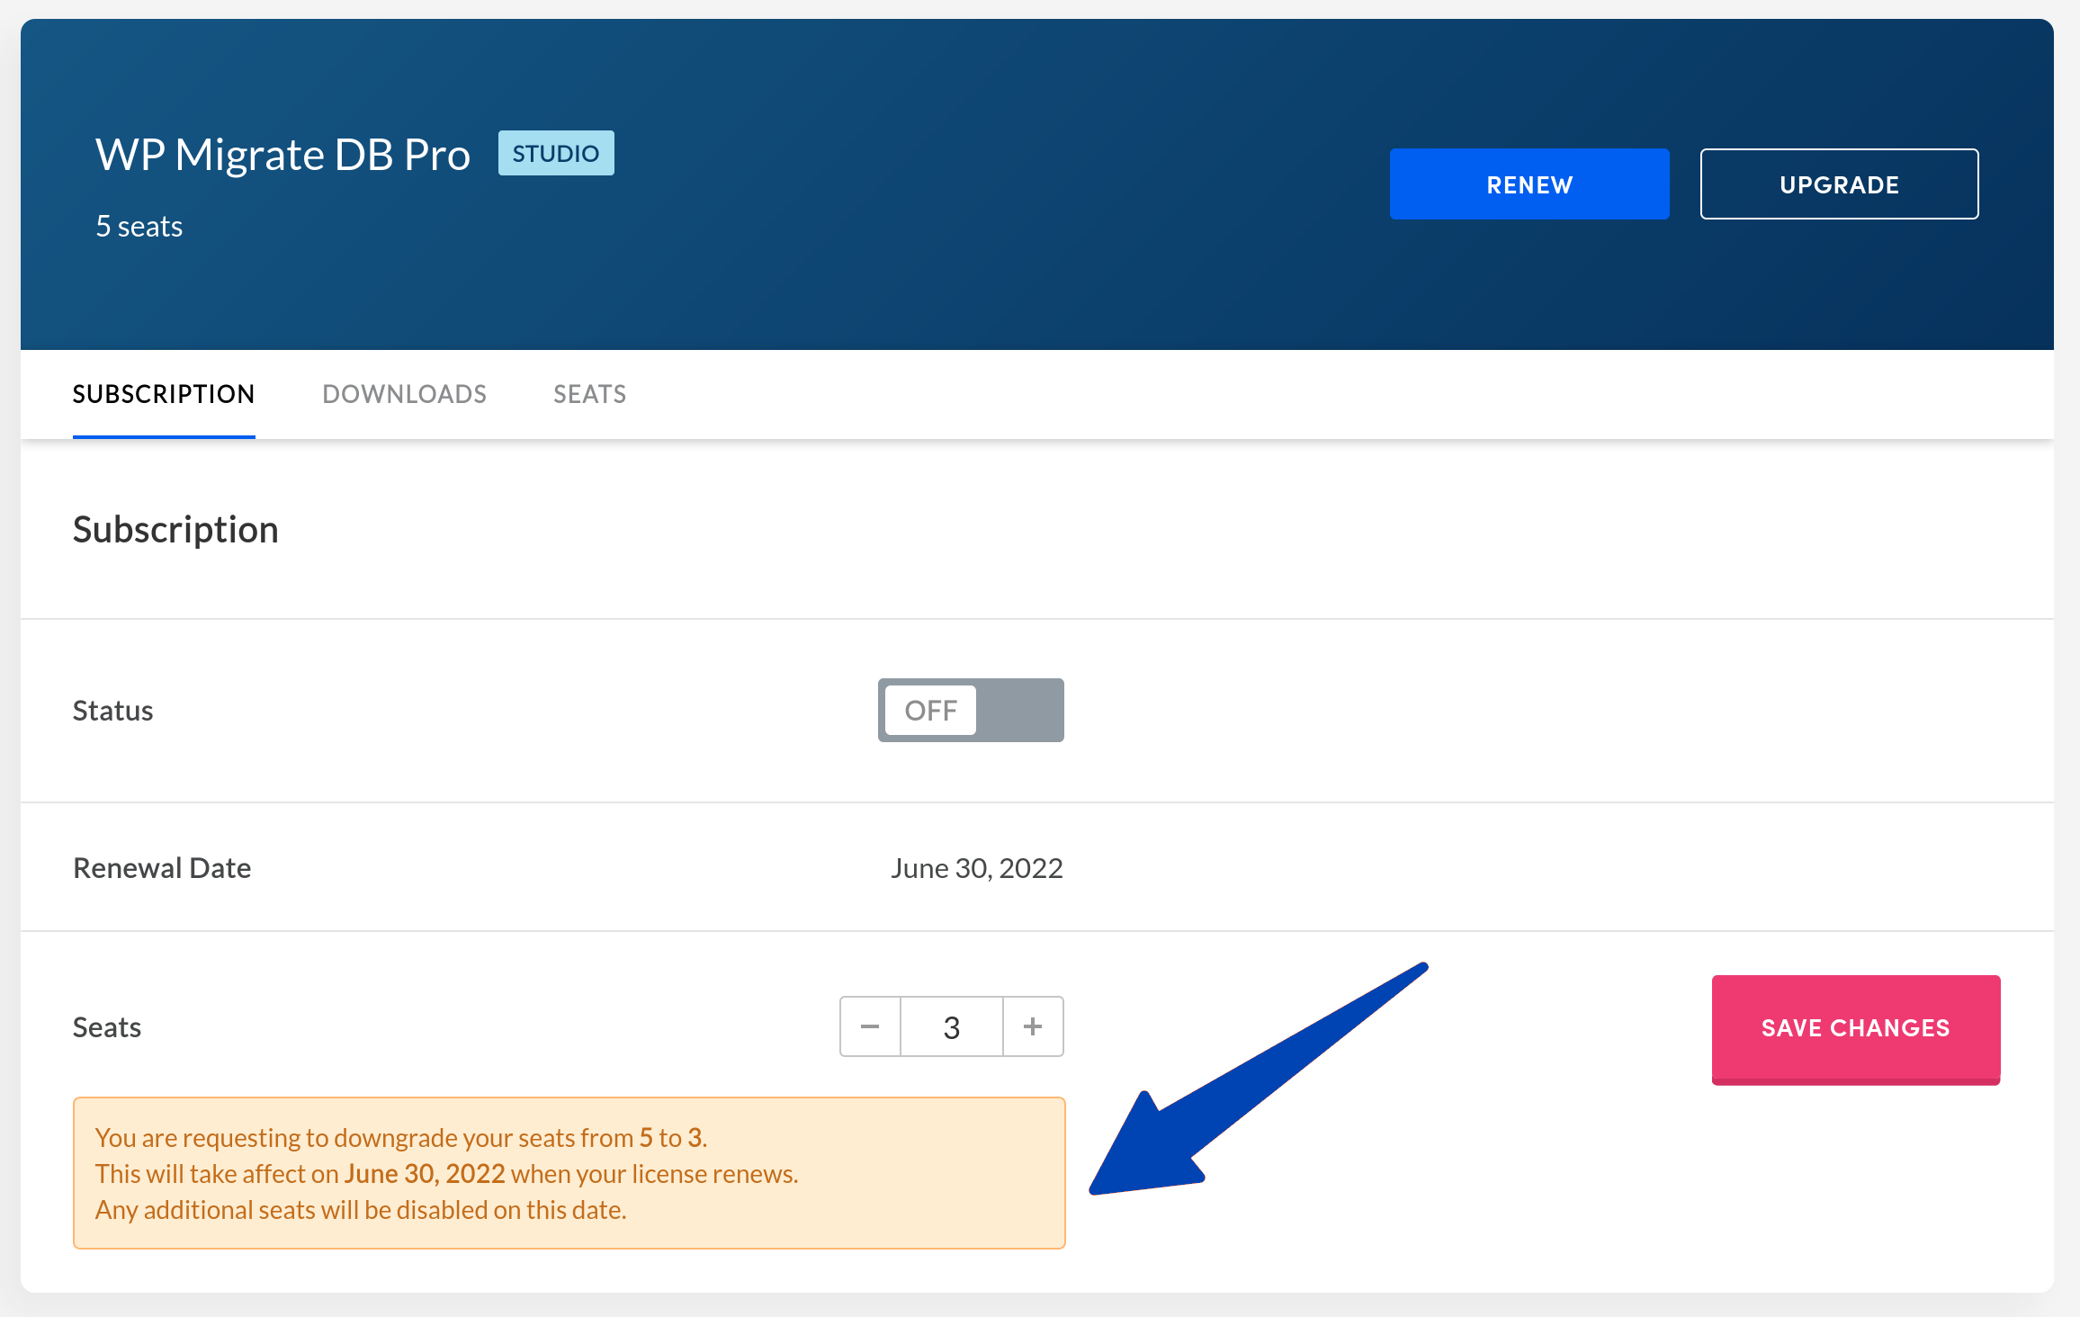This screenshot has width=2080, height=1317.
Task: Toggle auto-renewal status to ON
Action: point(972,709)
